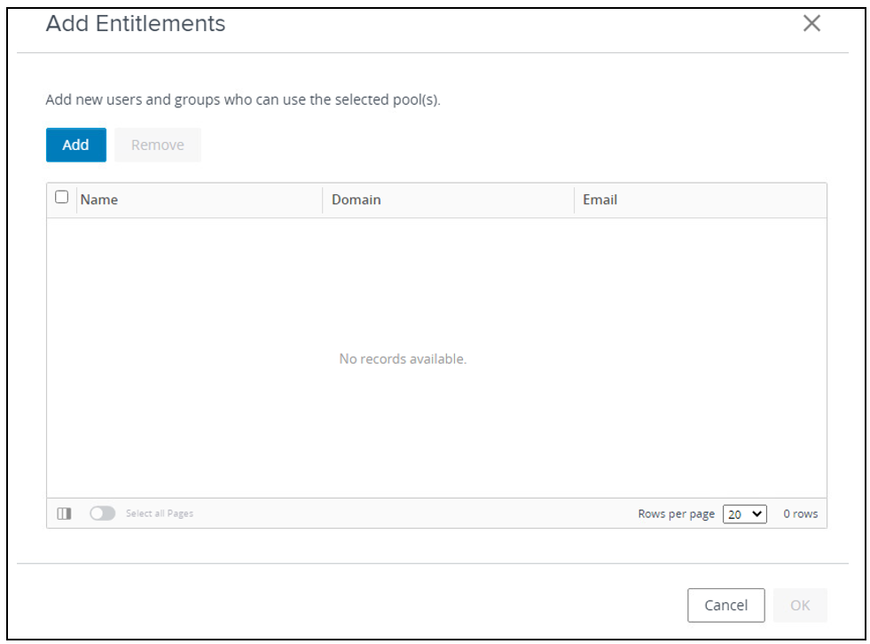This screenshot has height=644, width=870.
Task: Enable the Select all Pages toggle
Action: (x=103, y=514)
